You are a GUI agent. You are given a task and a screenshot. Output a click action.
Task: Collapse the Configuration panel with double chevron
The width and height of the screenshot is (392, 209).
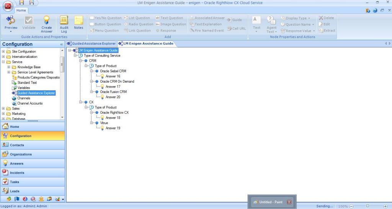coord(62,44)
